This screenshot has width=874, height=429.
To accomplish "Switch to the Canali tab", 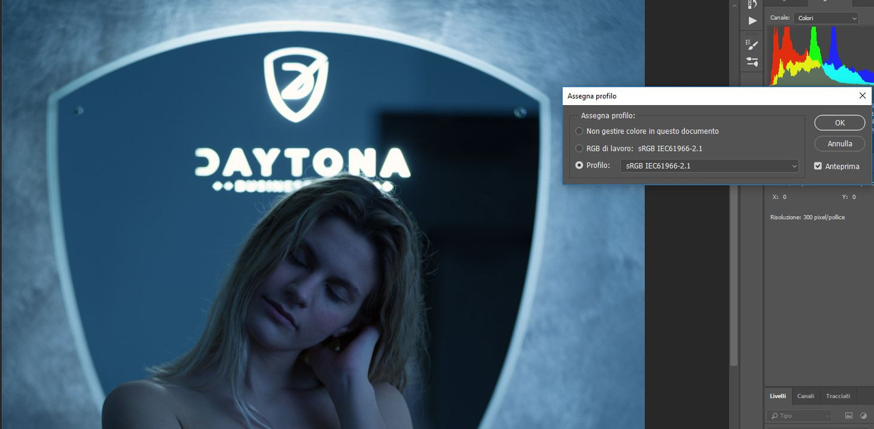I will [806, 396].
